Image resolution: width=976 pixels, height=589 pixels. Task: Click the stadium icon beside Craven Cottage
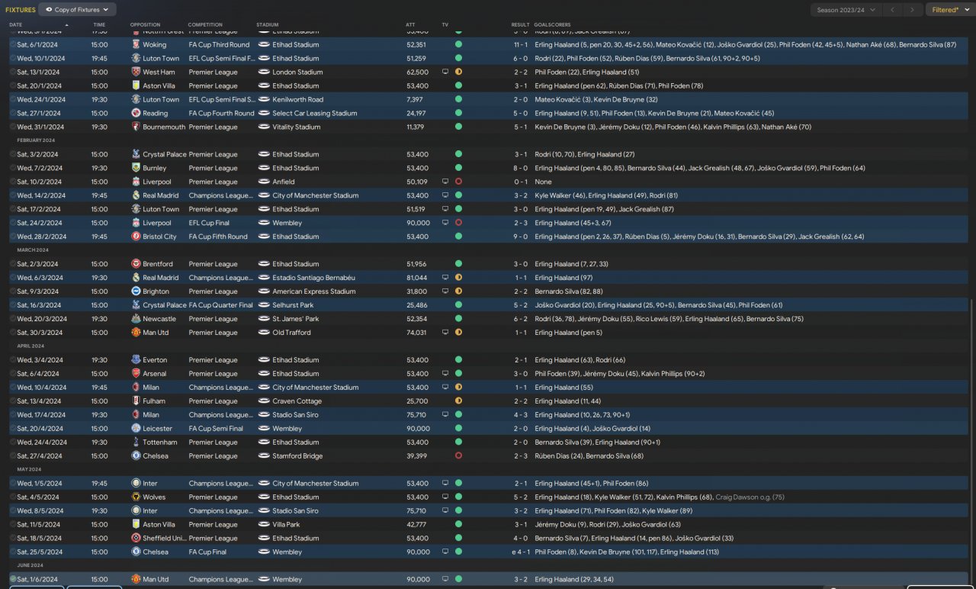coord(264,402)
